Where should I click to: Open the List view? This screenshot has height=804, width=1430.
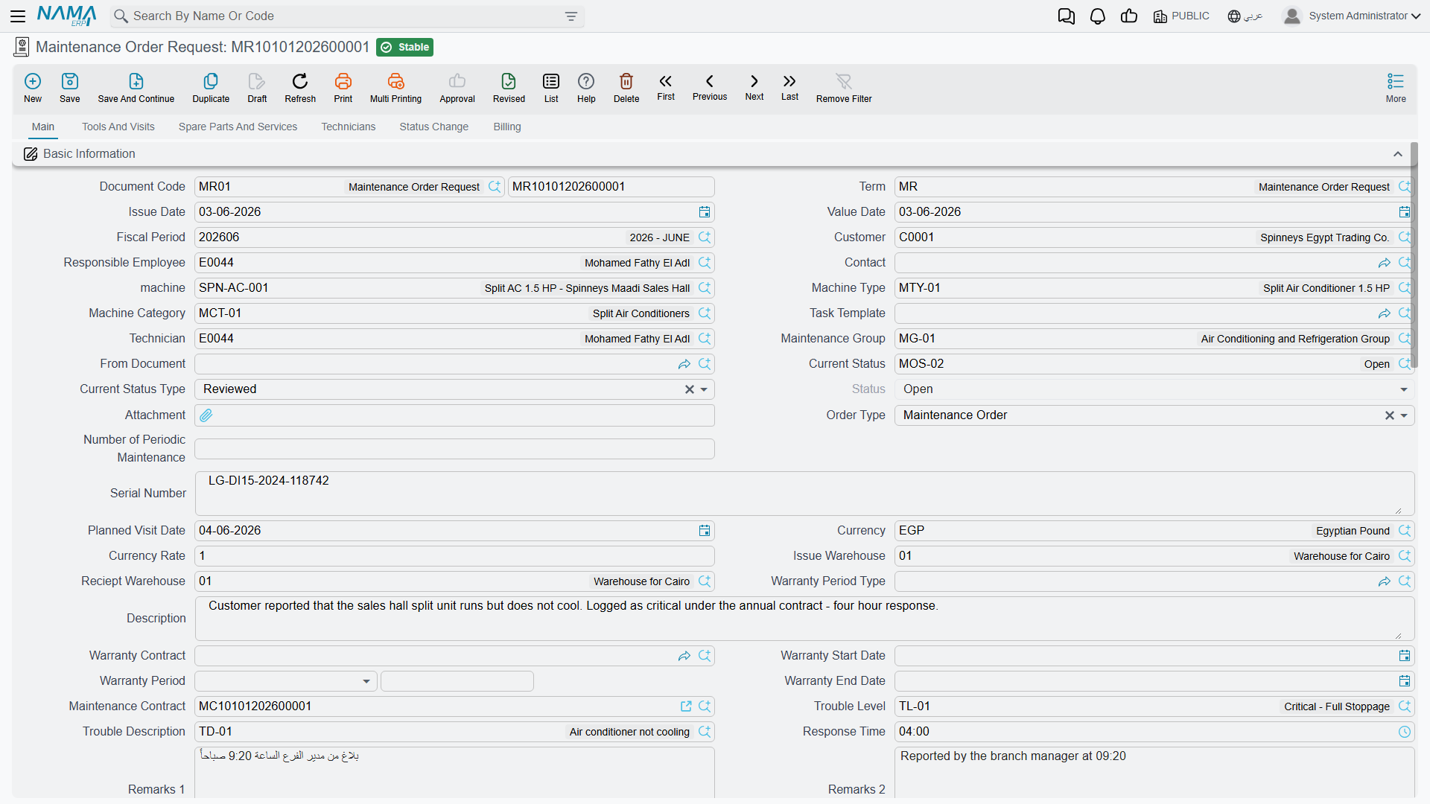[551, 88]
